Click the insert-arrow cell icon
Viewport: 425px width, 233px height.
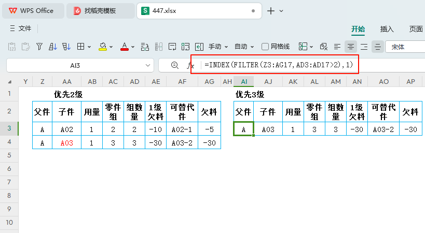click(x=199, y=47)
